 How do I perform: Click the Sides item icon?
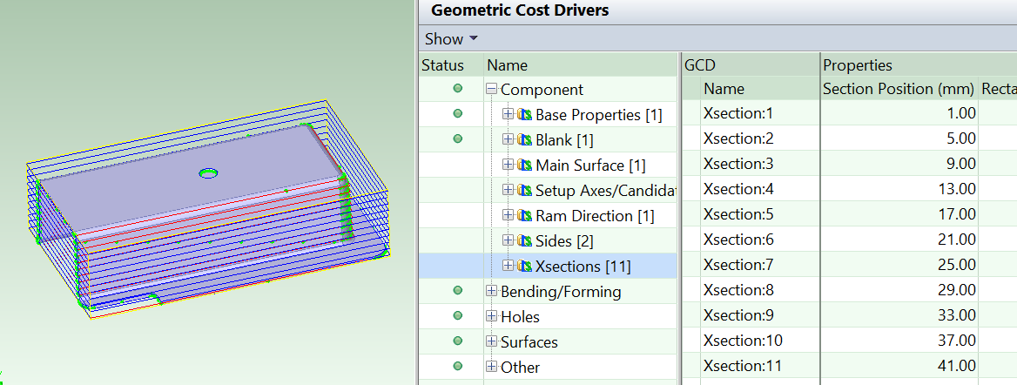pos(524,241)
